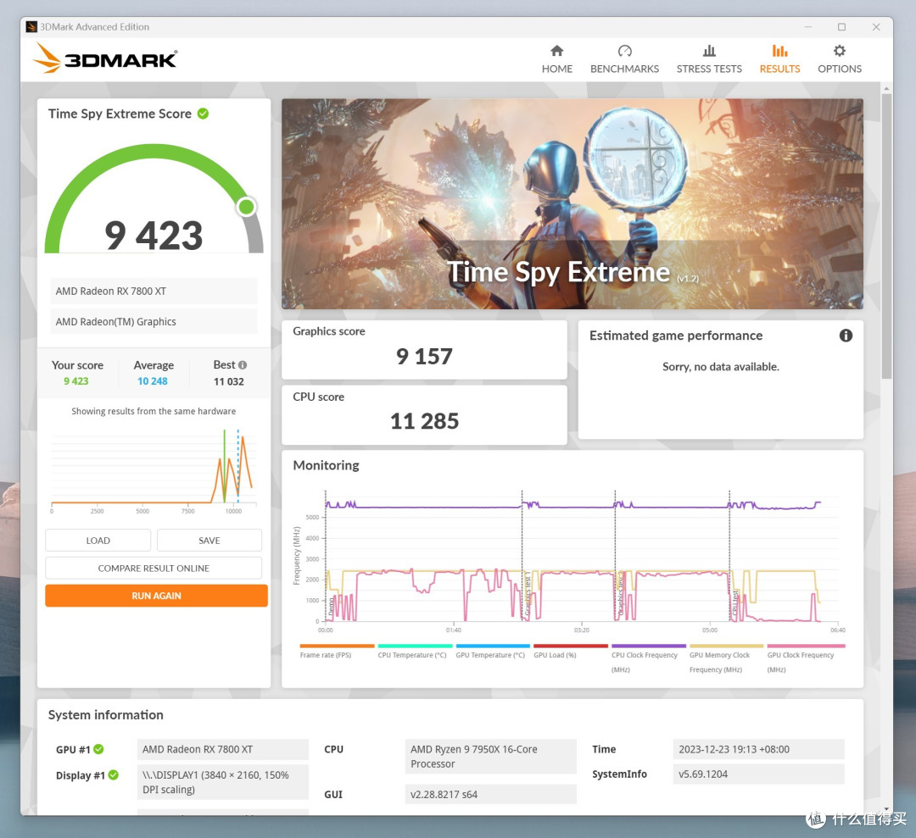Viewport: 916px width, 838px height.
Task: Click the vertical scrollbar thumb
Action: [x=886, y=236]
